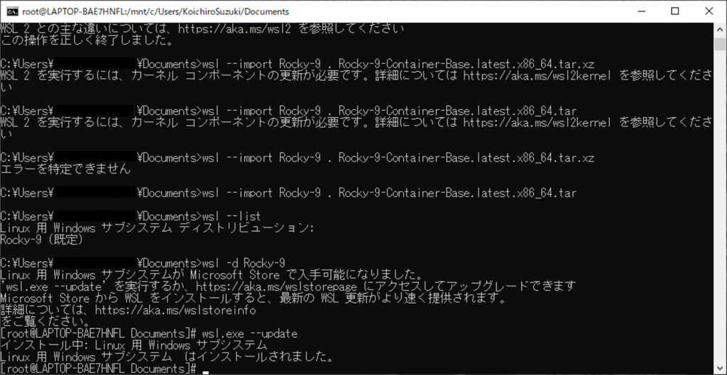Click the empty scrollbar track below the thumb
727x375 pixels.
coord(718,213)
